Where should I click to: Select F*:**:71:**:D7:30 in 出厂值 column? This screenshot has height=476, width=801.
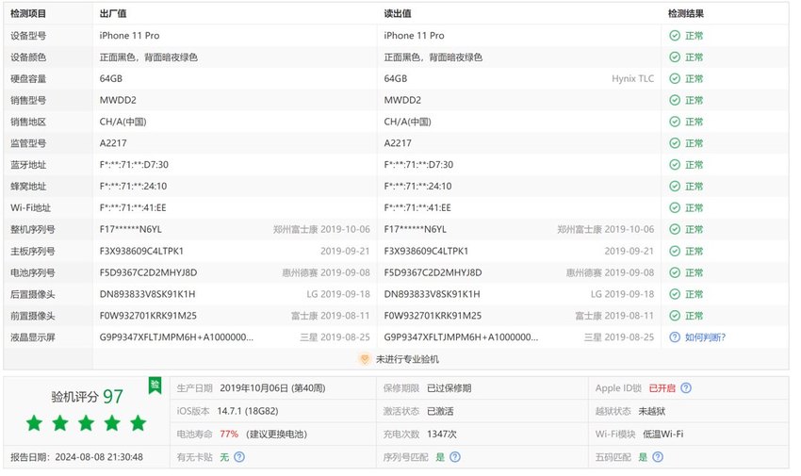134,164
